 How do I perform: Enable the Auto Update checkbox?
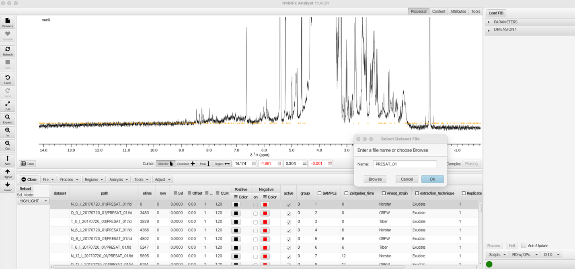click(524, 245)
